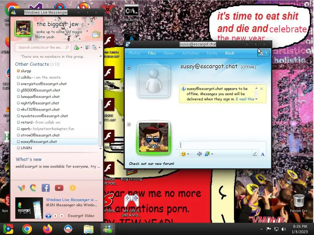Show hidden tray icons arrow
This screenshot has width=314, height=235.
[261, 229]
